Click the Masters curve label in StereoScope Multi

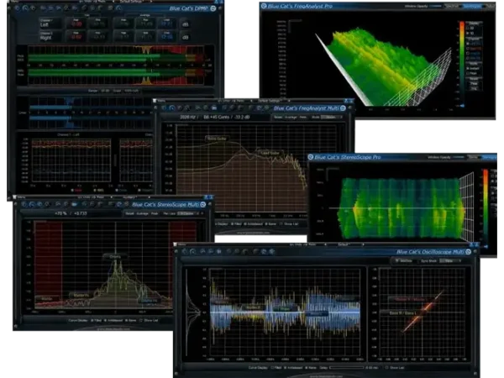point(81,295)
